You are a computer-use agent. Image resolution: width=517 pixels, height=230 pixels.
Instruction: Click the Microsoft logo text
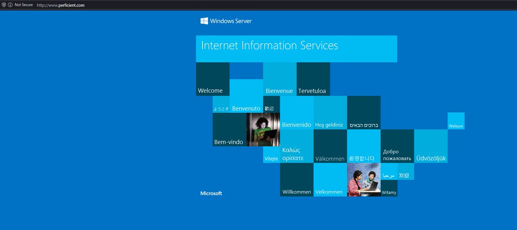[x=211, y=193]
